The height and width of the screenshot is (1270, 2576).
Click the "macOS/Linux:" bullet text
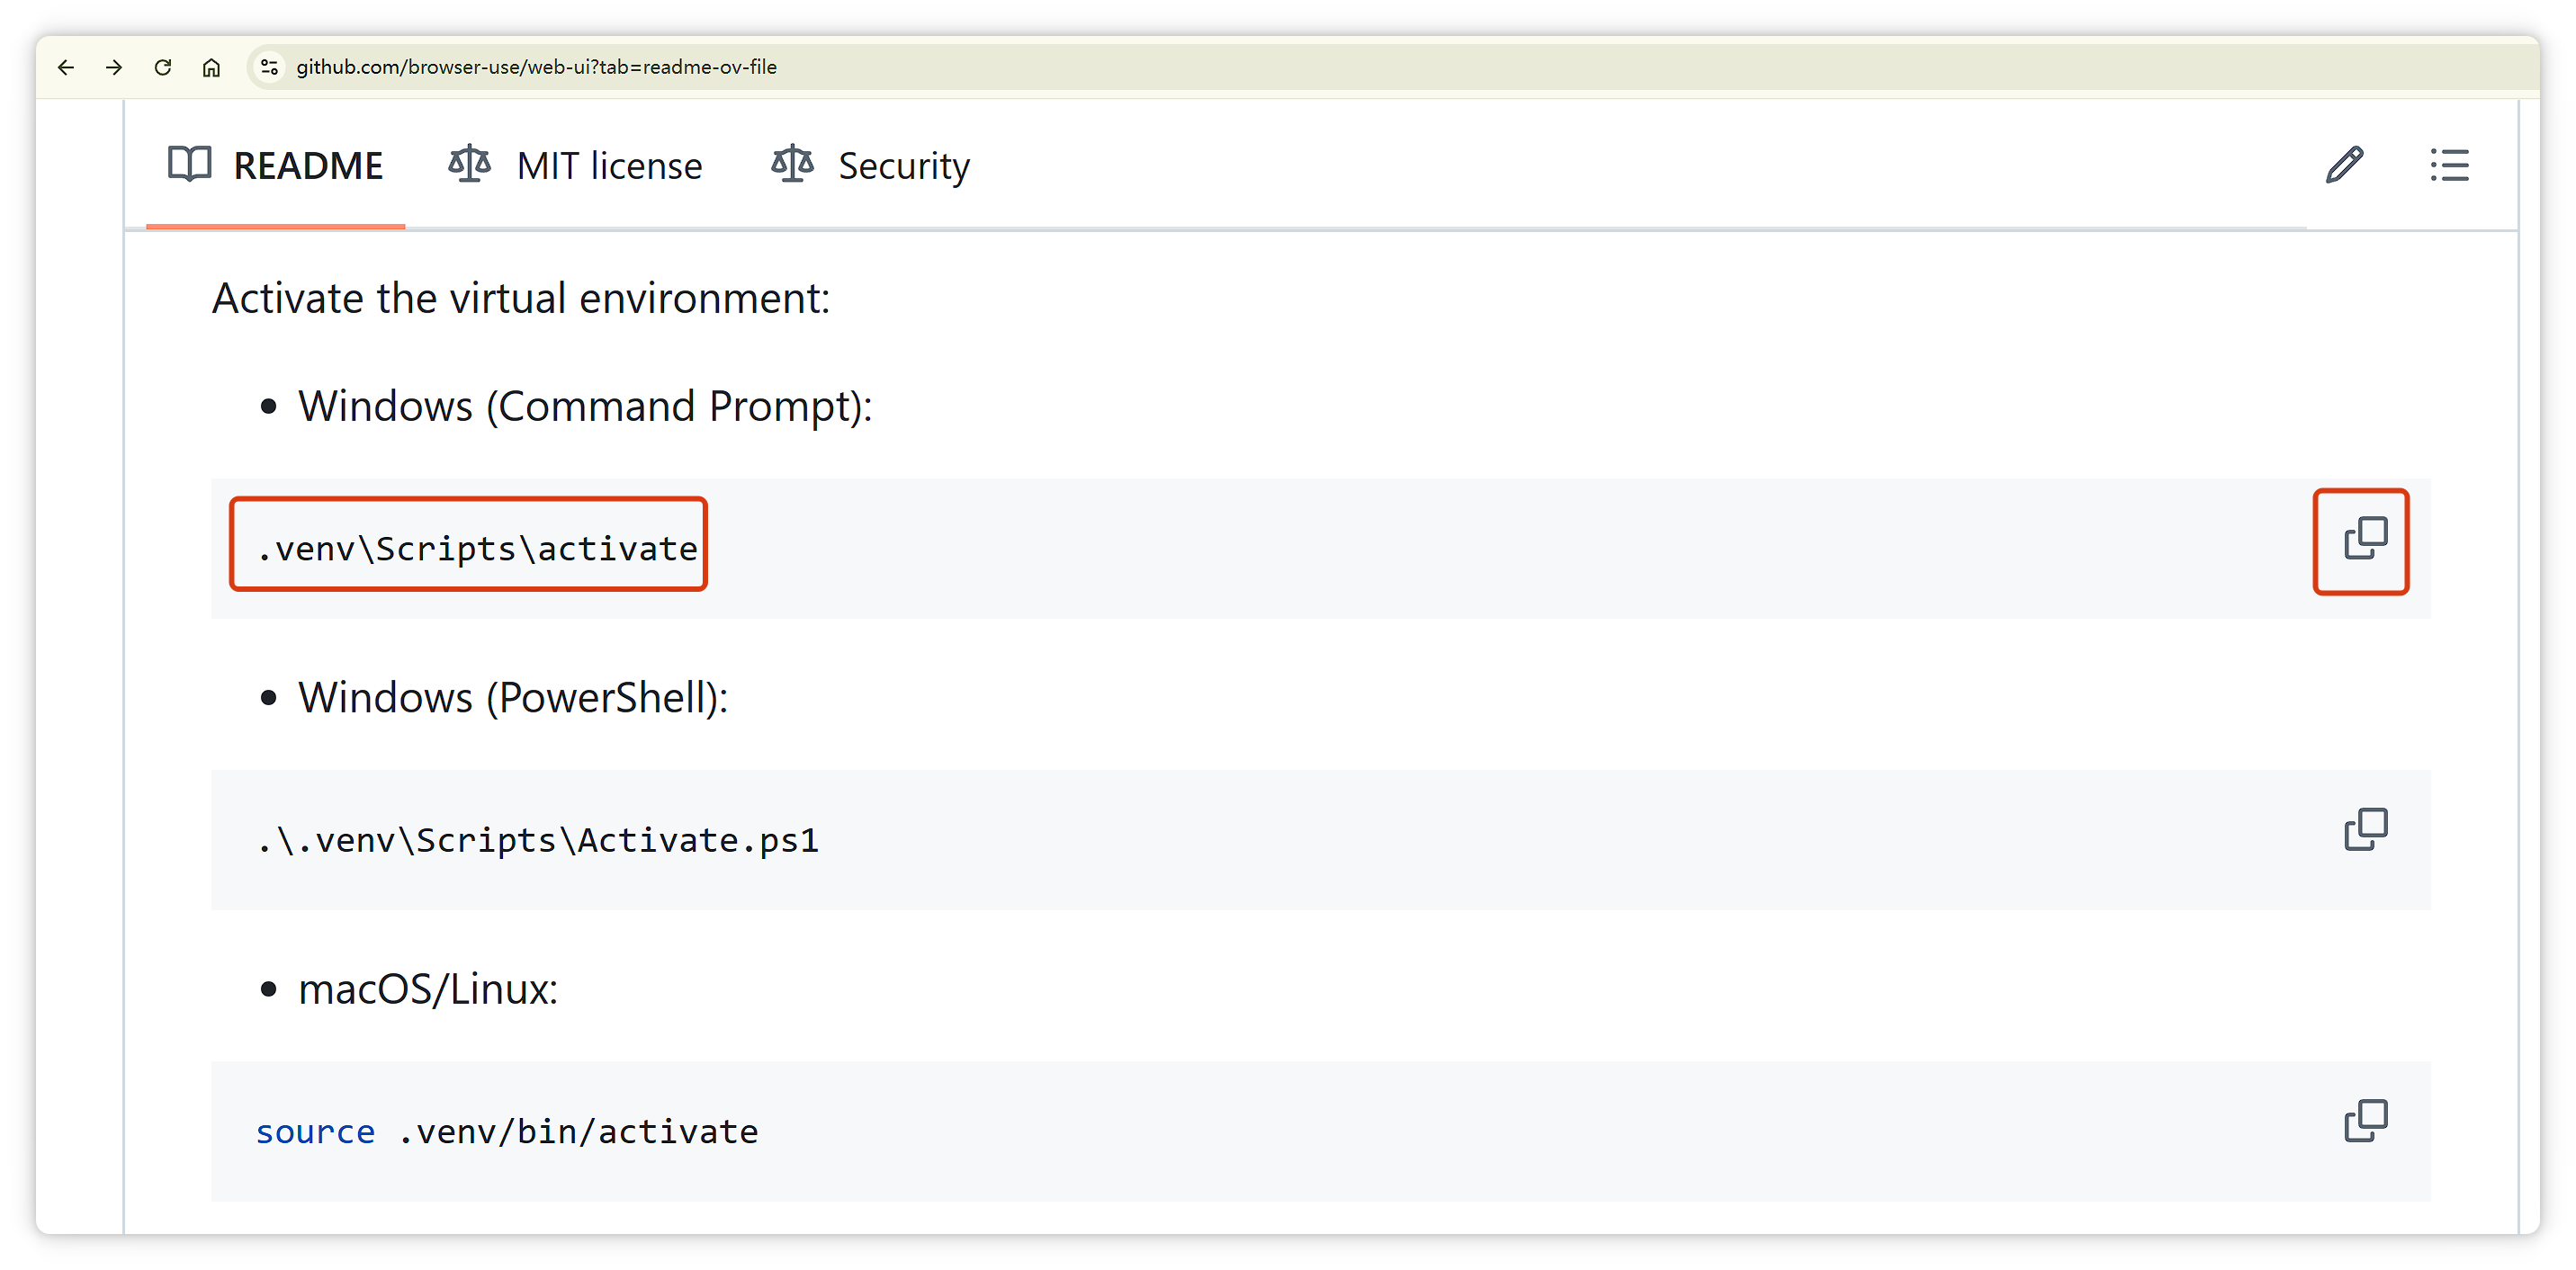(x=428, y=990)
